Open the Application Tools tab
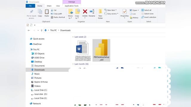The image size is (191, 107). 72,6
